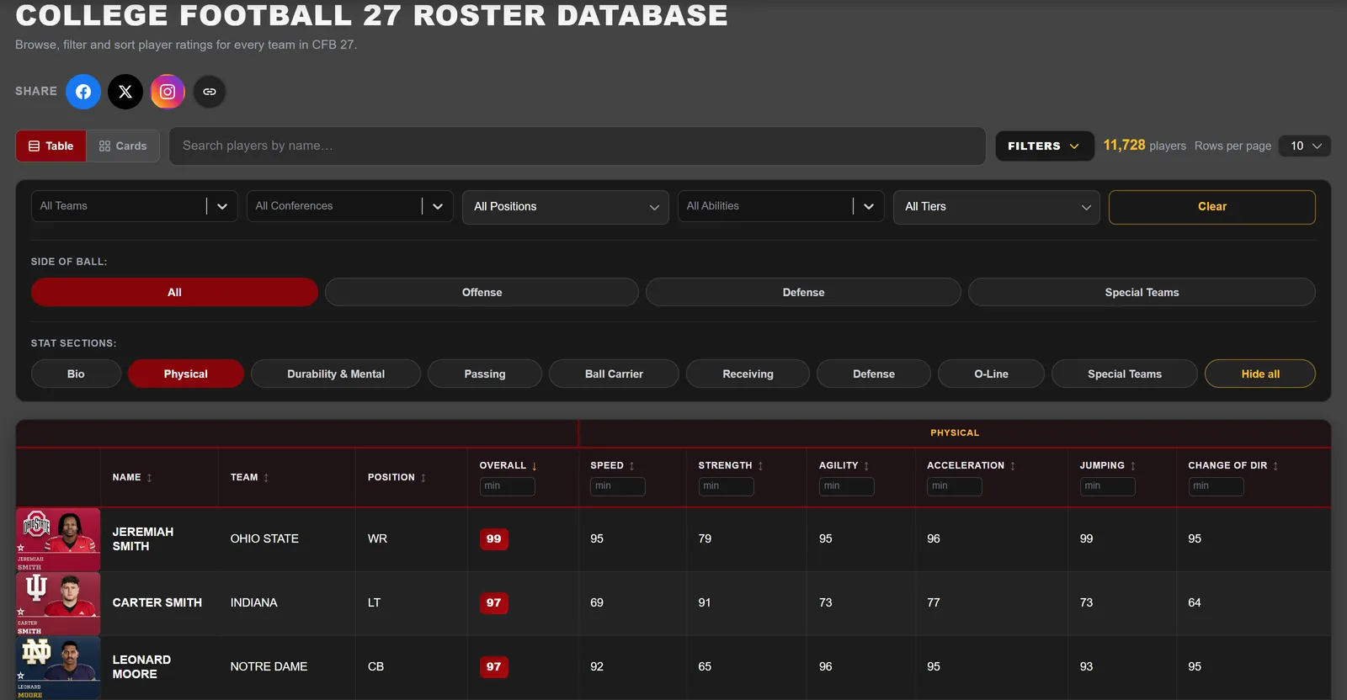Screen dimensions: 1347x700
Task: Select LEONARD MOORE name
Action: point(141,667)
